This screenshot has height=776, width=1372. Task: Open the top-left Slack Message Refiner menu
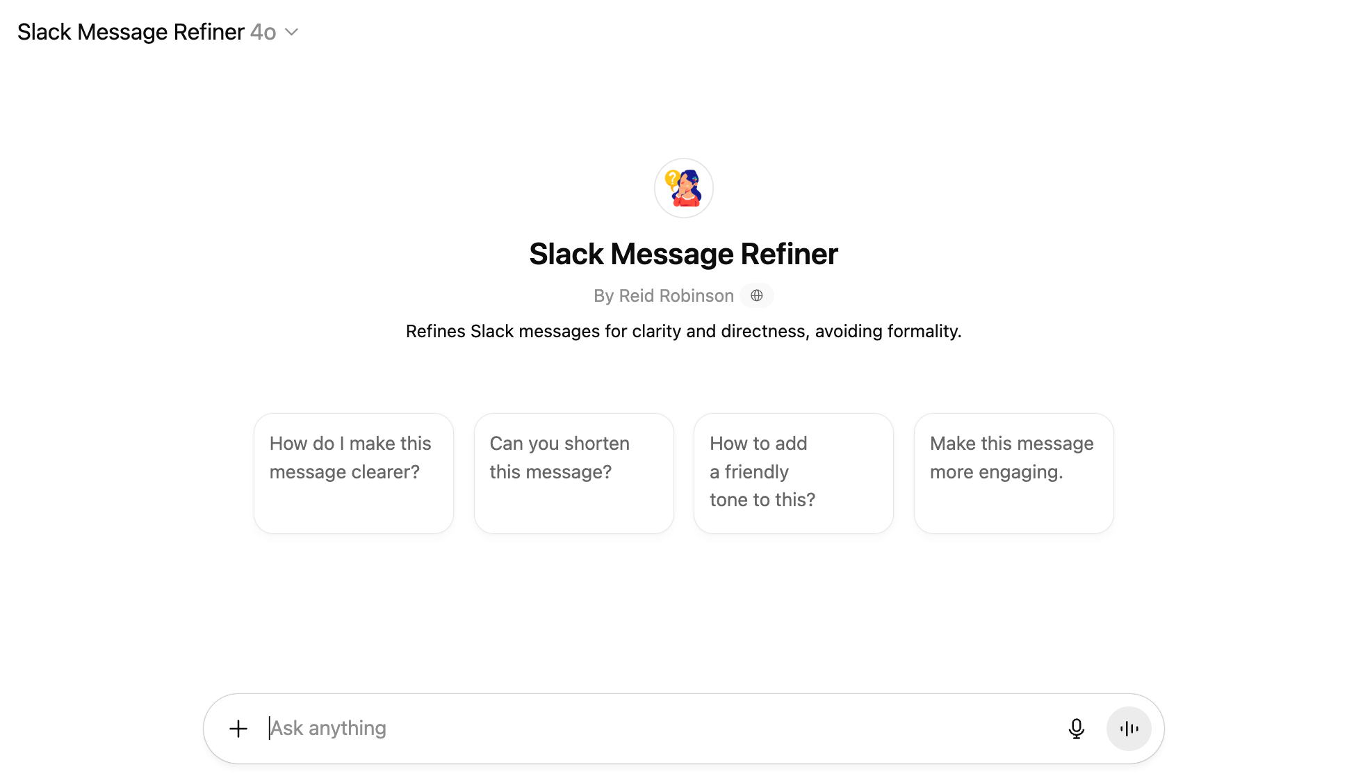(131, 32)
